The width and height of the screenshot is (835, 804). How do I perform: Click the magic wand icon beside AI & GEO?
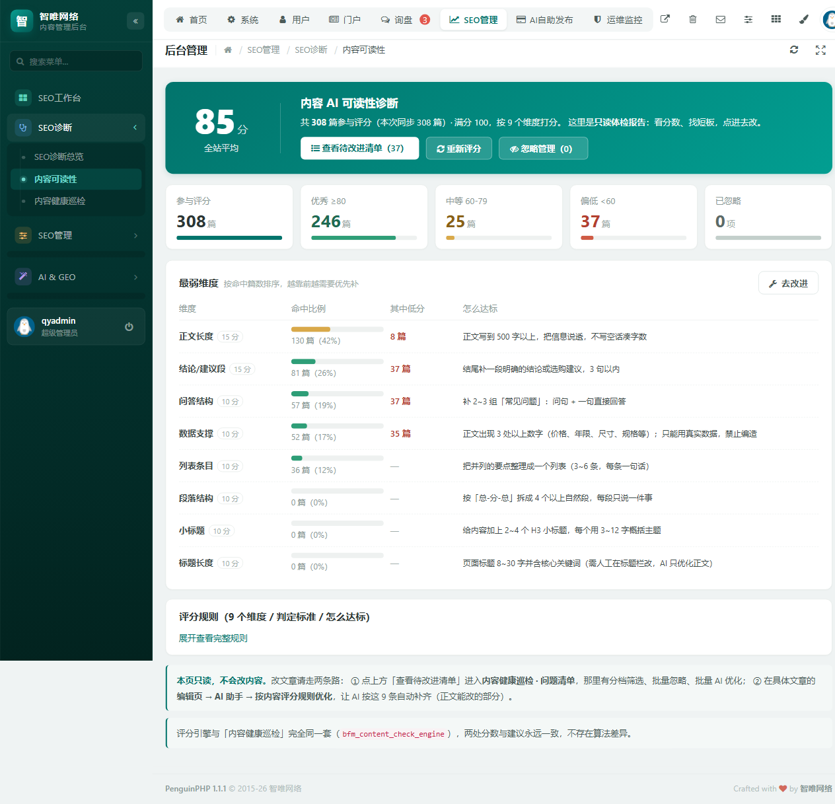coord(23,277)
